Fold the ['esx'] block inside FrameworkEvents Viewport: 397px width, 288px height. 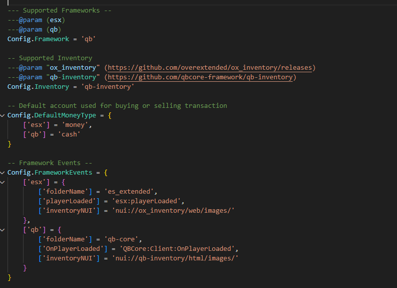[x=3, y=182]
